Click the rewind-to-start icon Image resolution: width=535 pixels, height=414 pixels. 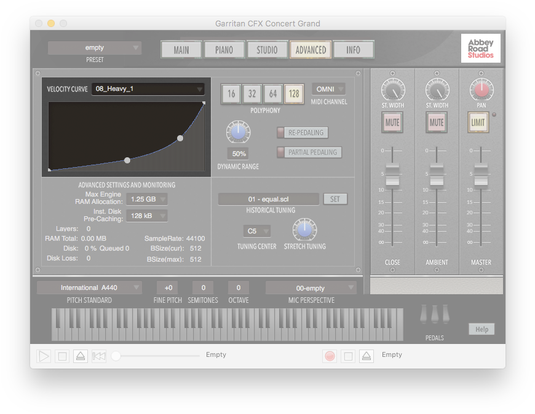coord(98,356)
